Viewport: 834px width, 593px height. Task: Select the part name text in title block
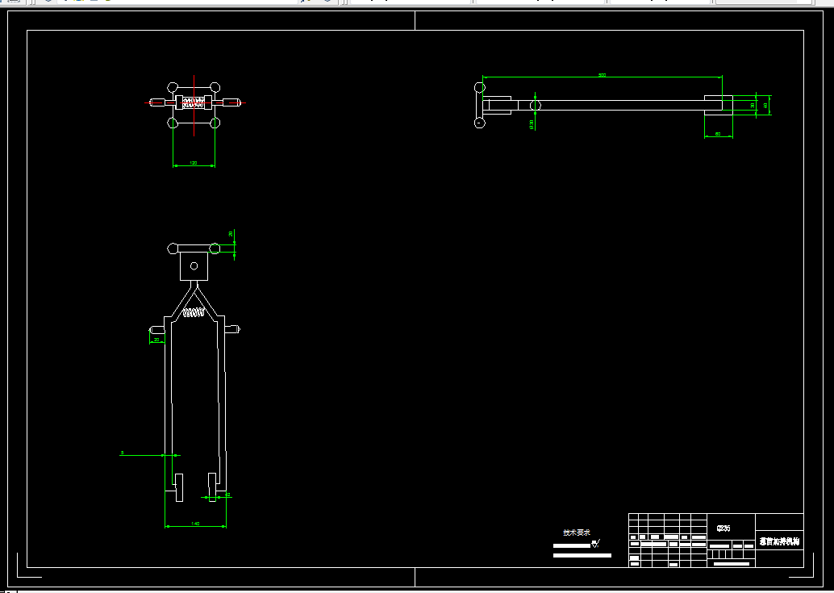coord(779,541)
